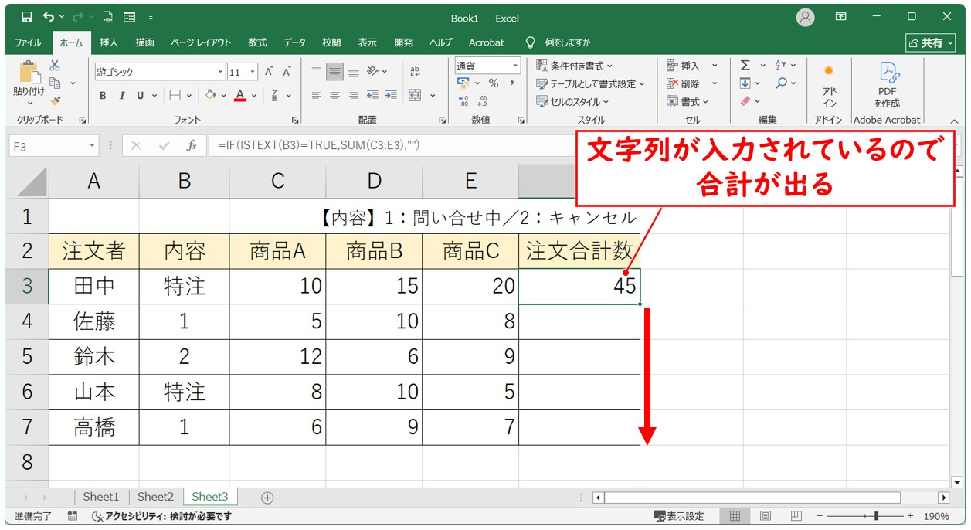This screenshot has height=530, width=971.
Task: Click the Merge and Center cells icon
Action: pos(416,96)
